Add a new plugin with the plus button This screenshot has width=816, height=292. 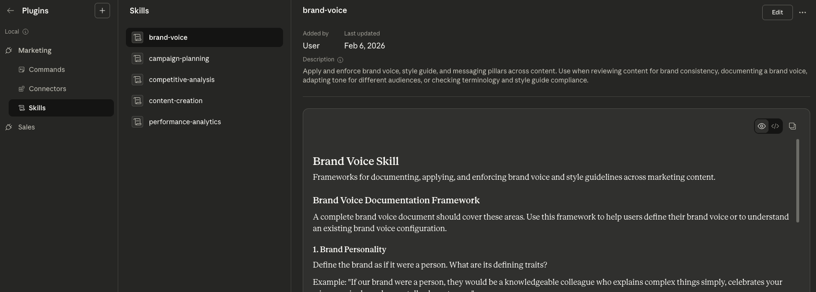102,10
